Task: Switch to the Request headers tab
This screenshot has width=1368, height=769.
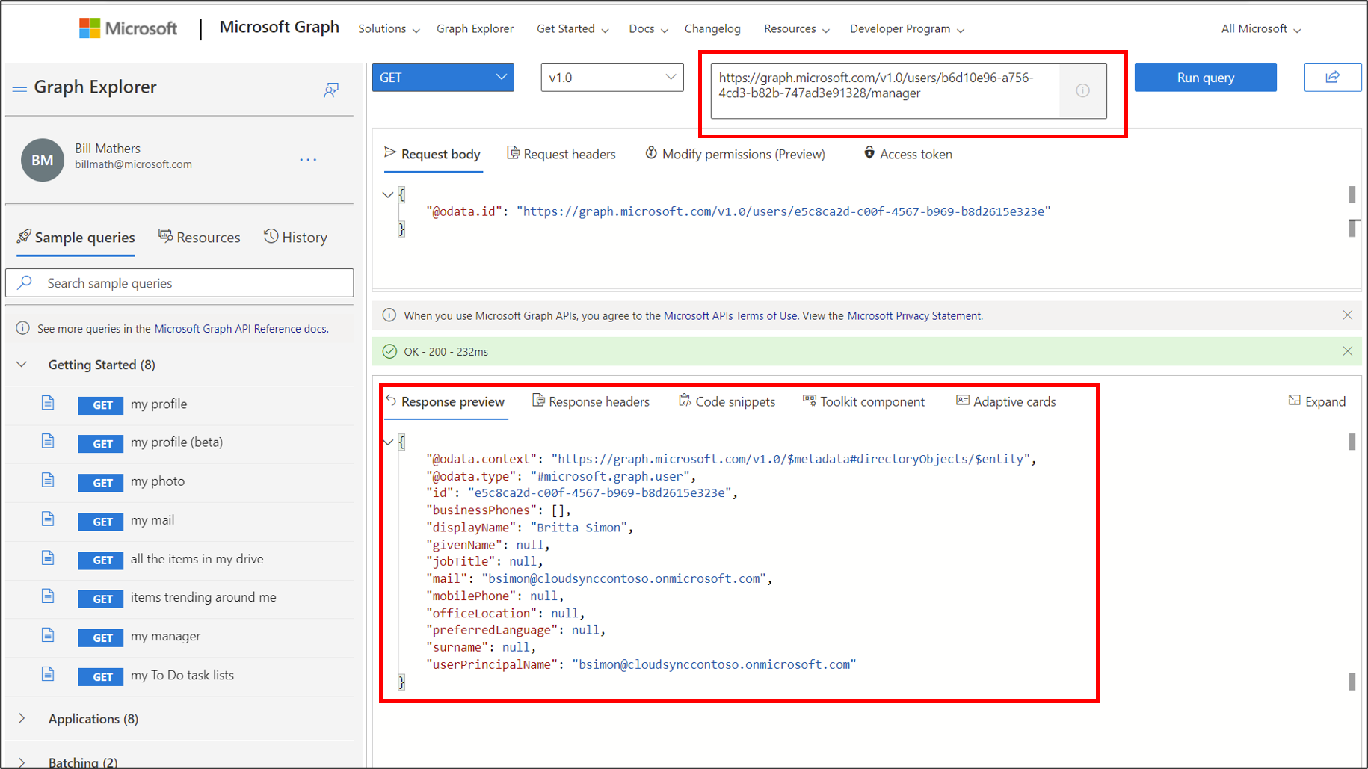Action: (x=561, y=154)
